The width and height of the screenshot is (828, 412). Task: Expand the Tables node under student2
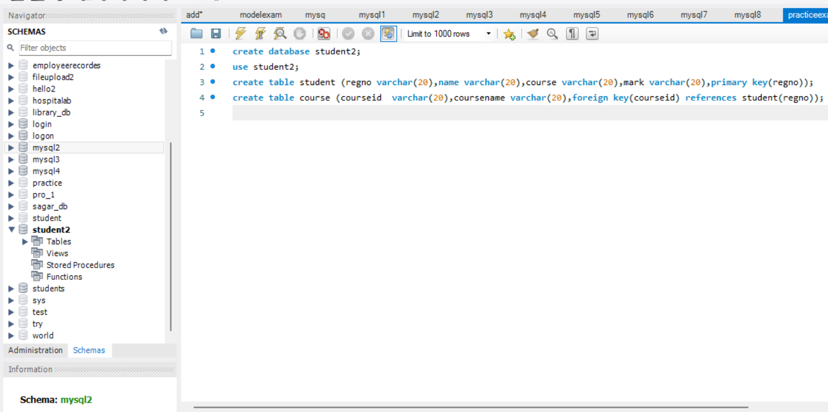pos(25,241)
